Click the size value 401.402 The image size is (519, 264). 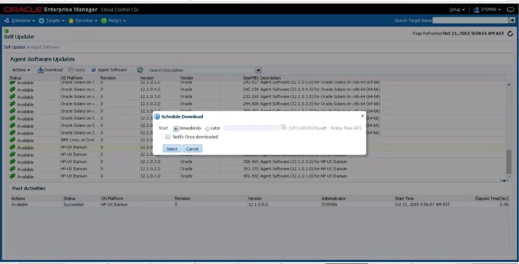[x=250, y=176]
